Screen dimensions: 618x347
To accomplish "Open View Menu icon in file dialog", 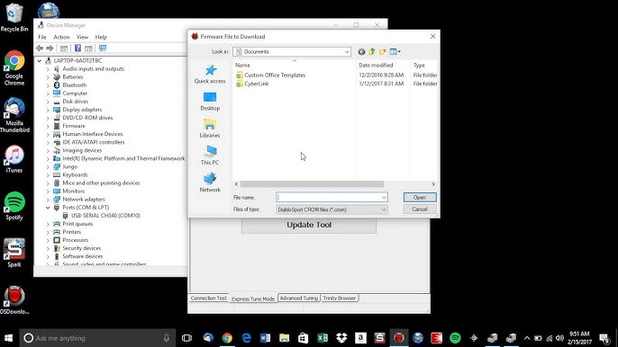I will click(395, 51).
